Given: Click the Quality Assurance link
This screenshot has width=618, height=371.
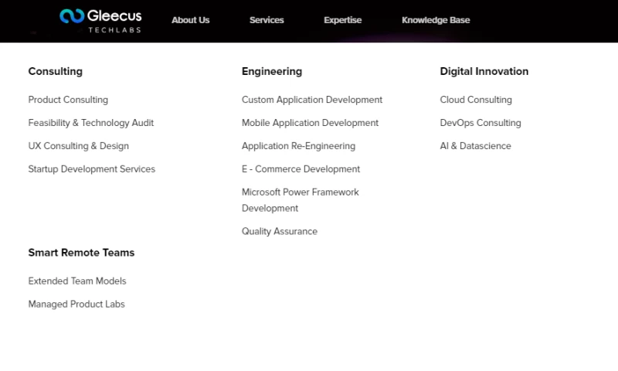Looking at the screenshot, I should 280,231.
